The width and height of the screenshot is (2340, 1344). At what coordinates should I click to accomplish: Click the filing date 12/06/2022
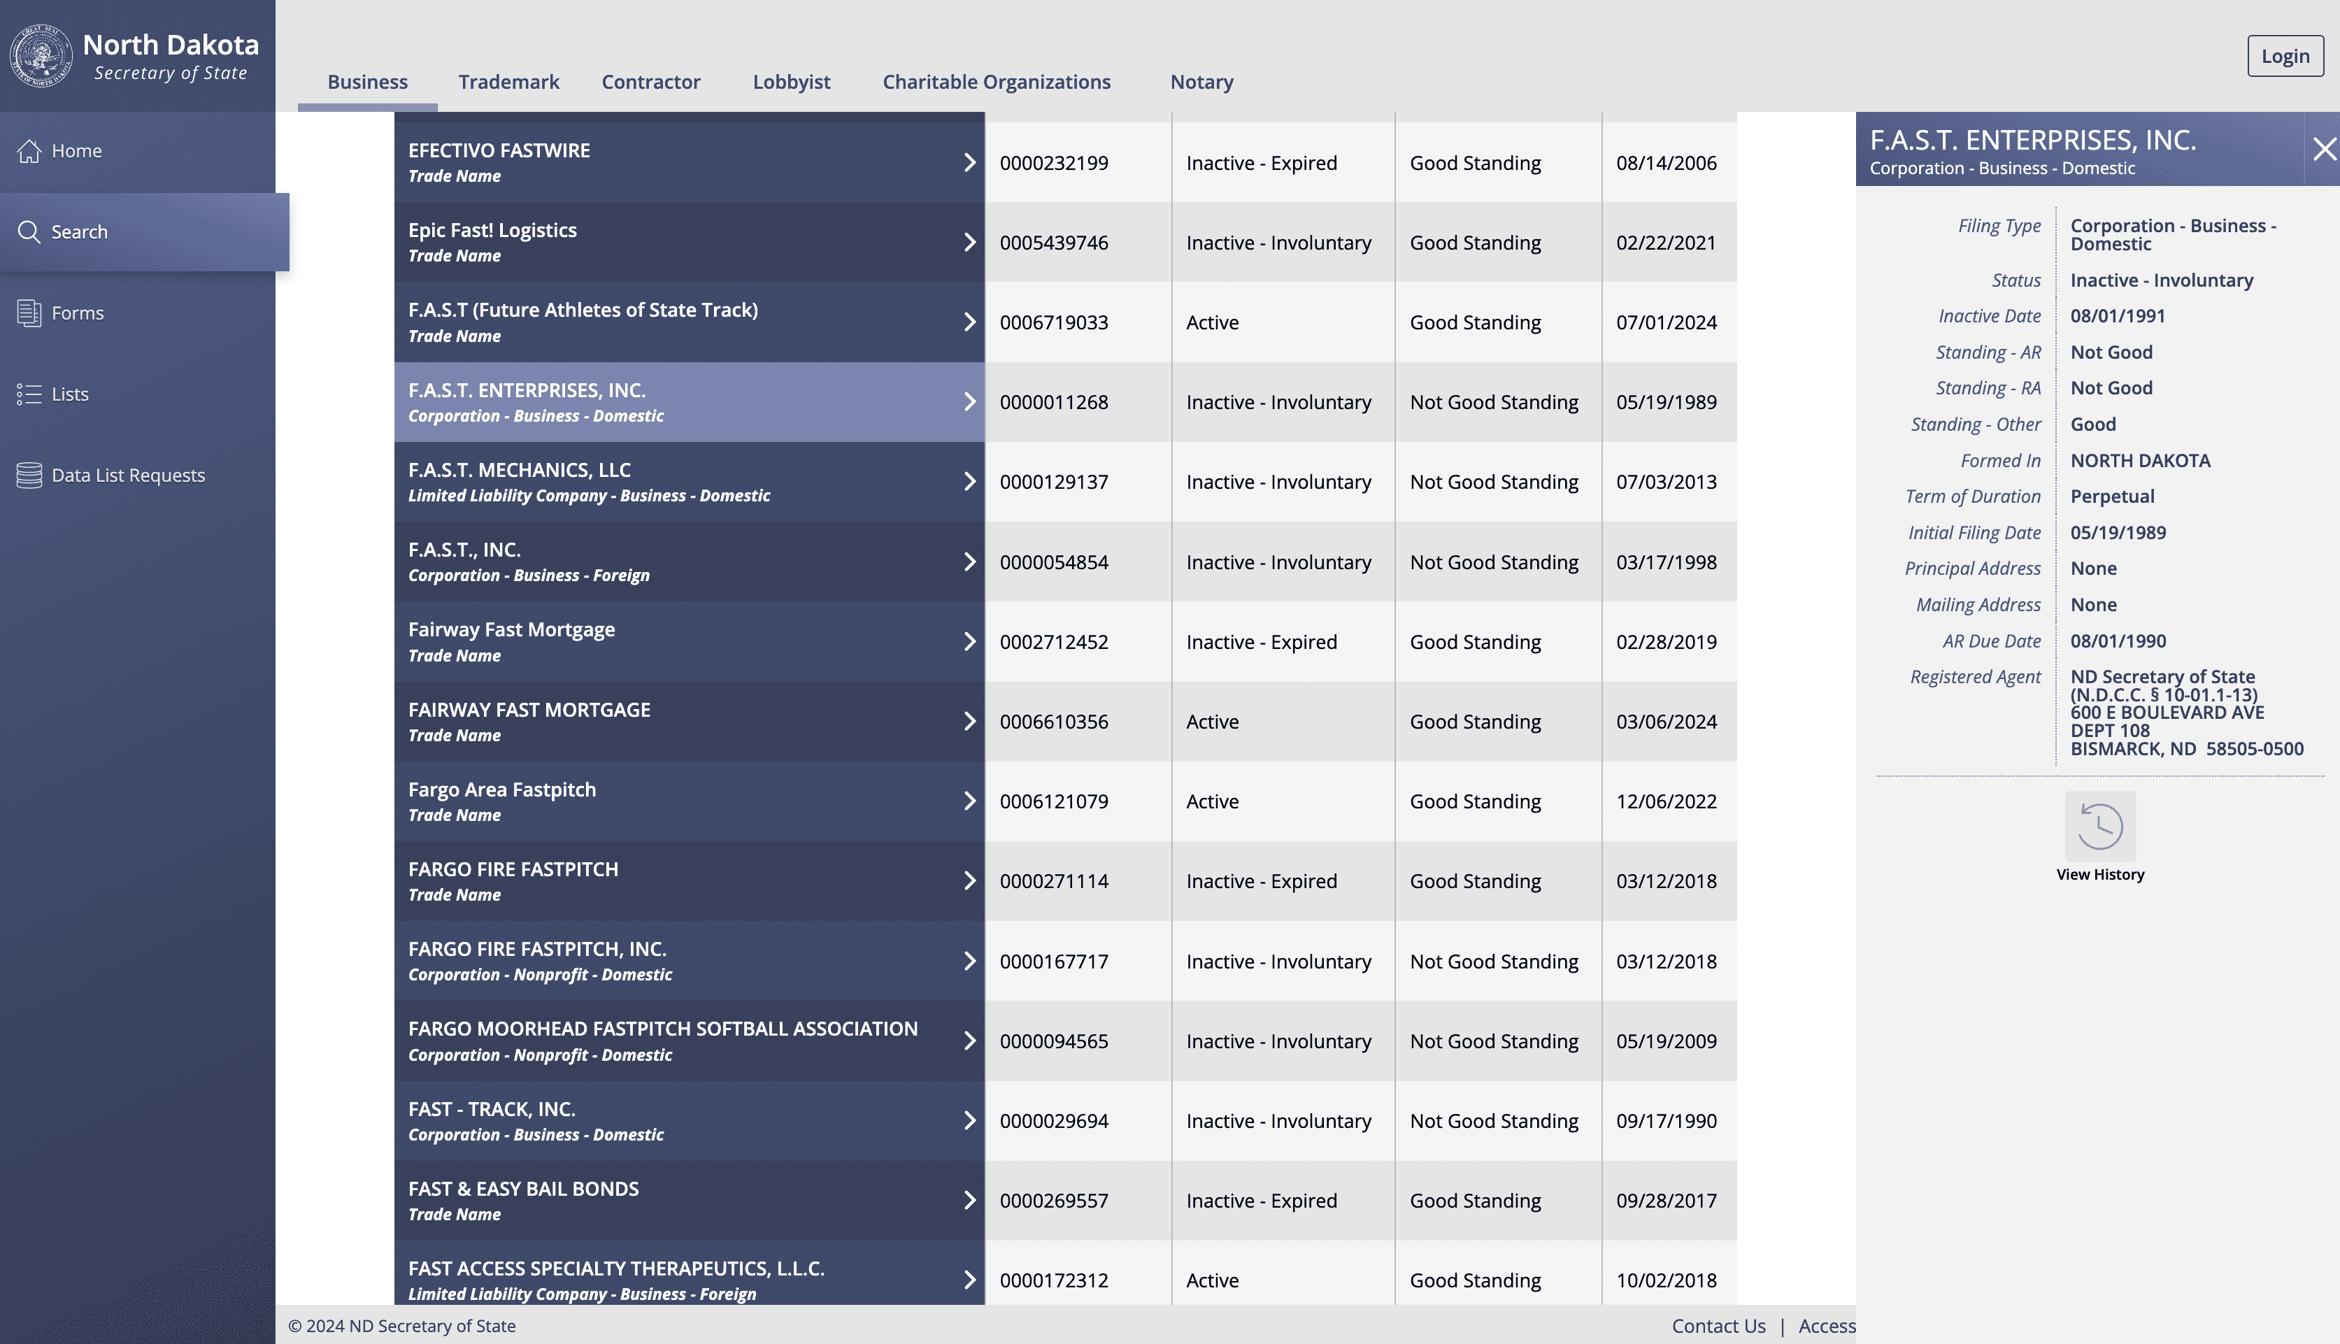point(1666,801)
